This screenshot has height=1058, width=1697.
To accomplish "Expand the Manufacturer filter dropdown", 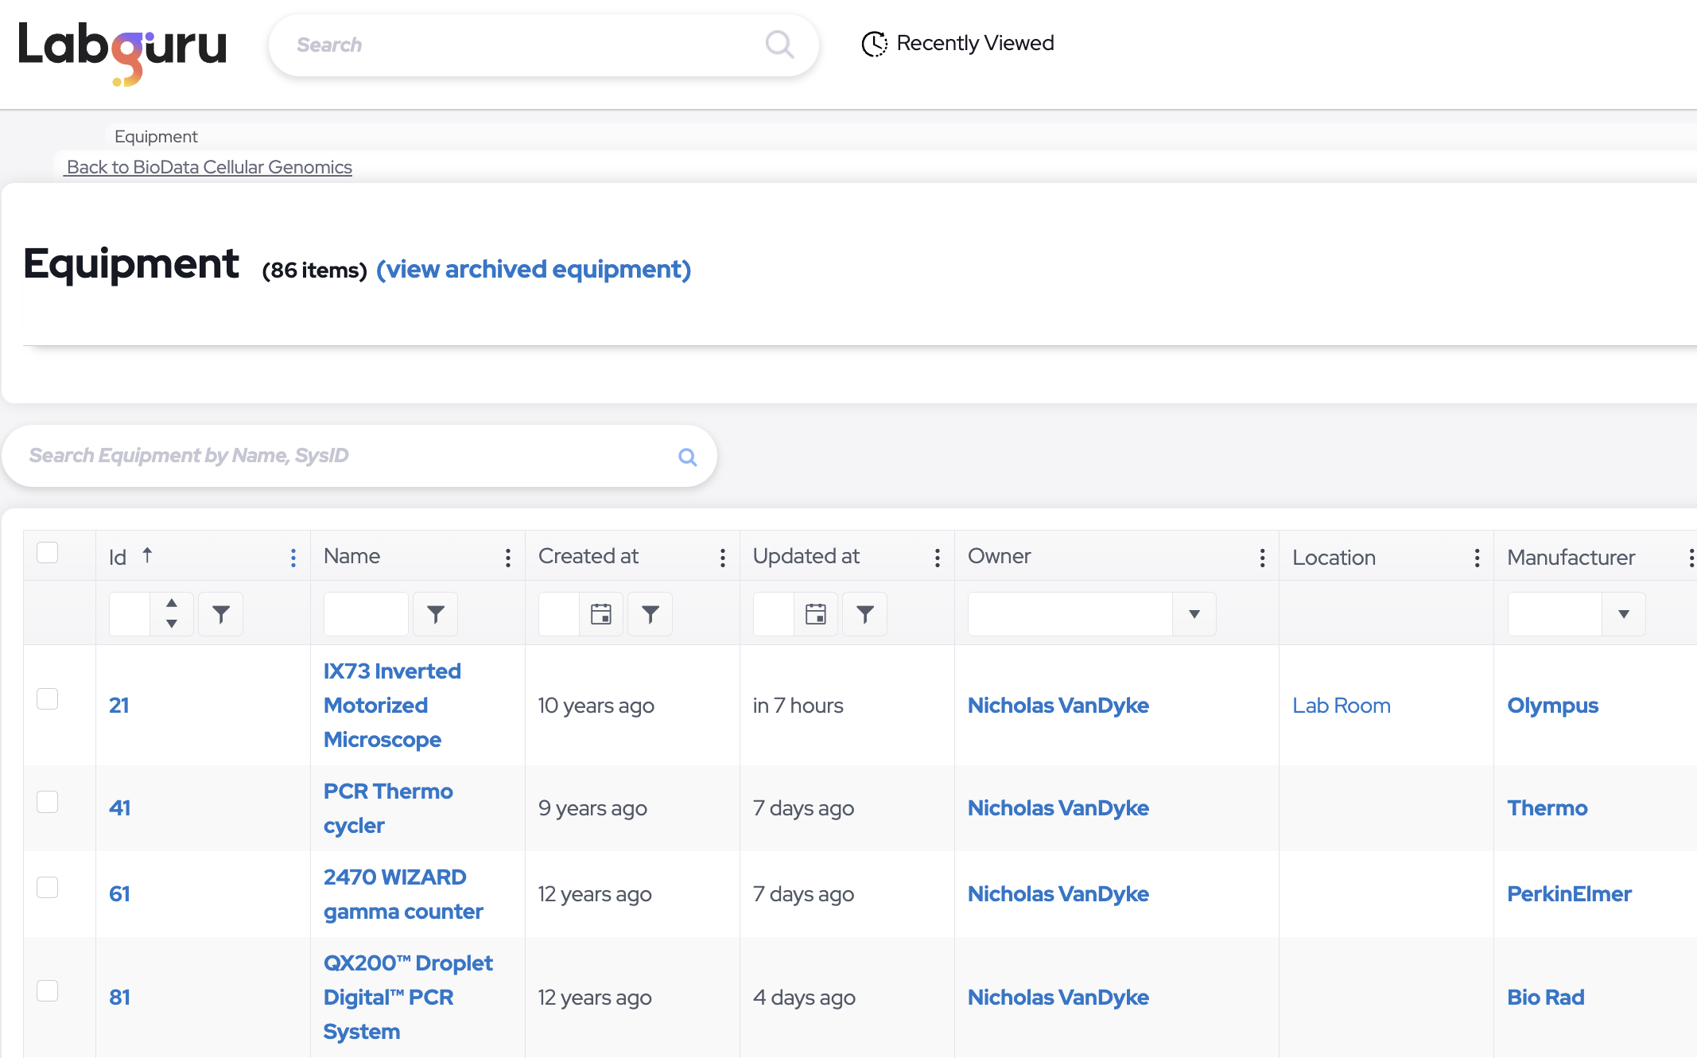I will (x=1623, y=614).
